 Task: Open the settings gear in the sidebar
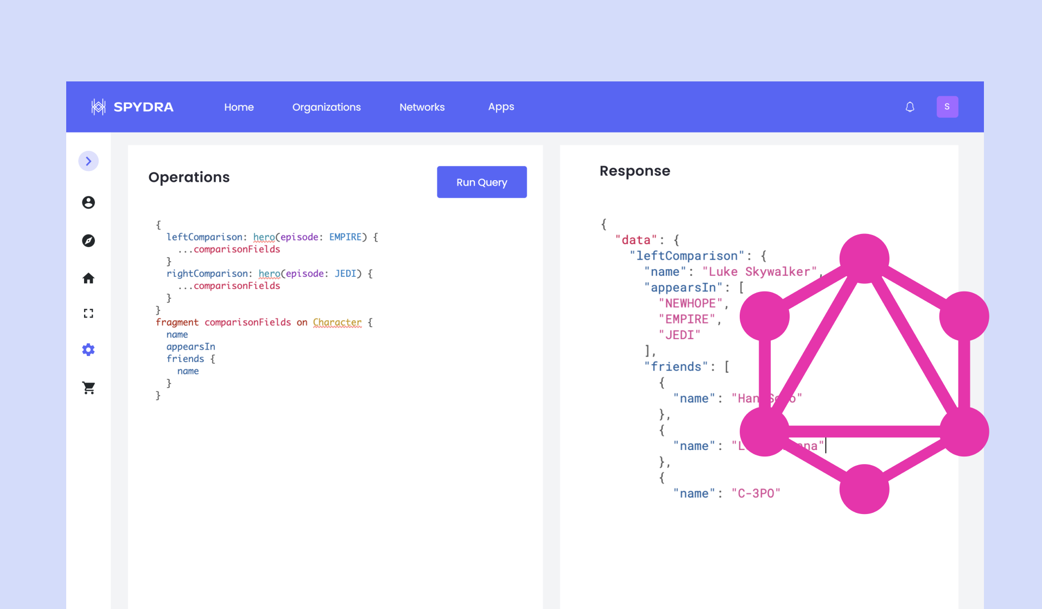point(88,350)
